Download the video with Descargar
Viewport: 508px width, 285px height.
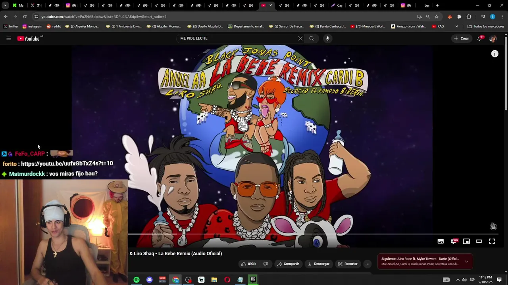(318, 264)
